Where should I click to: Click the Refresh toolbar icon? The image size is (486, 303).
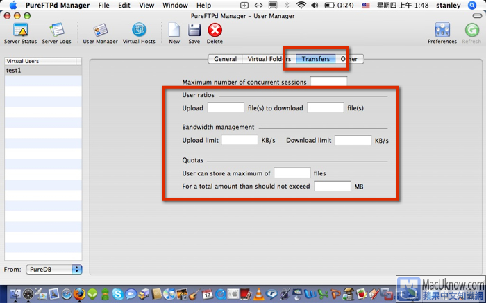click(x=471, y=33)
